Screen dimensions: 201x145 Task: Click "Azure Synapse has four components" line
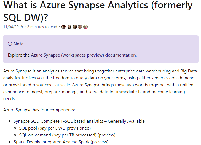(39, 110)
